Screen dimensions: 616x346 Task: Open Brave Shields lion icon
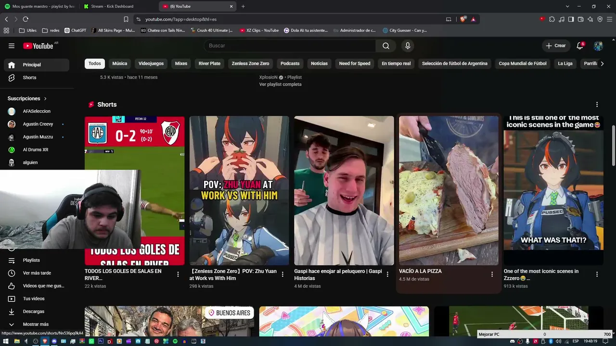[463, 19]
